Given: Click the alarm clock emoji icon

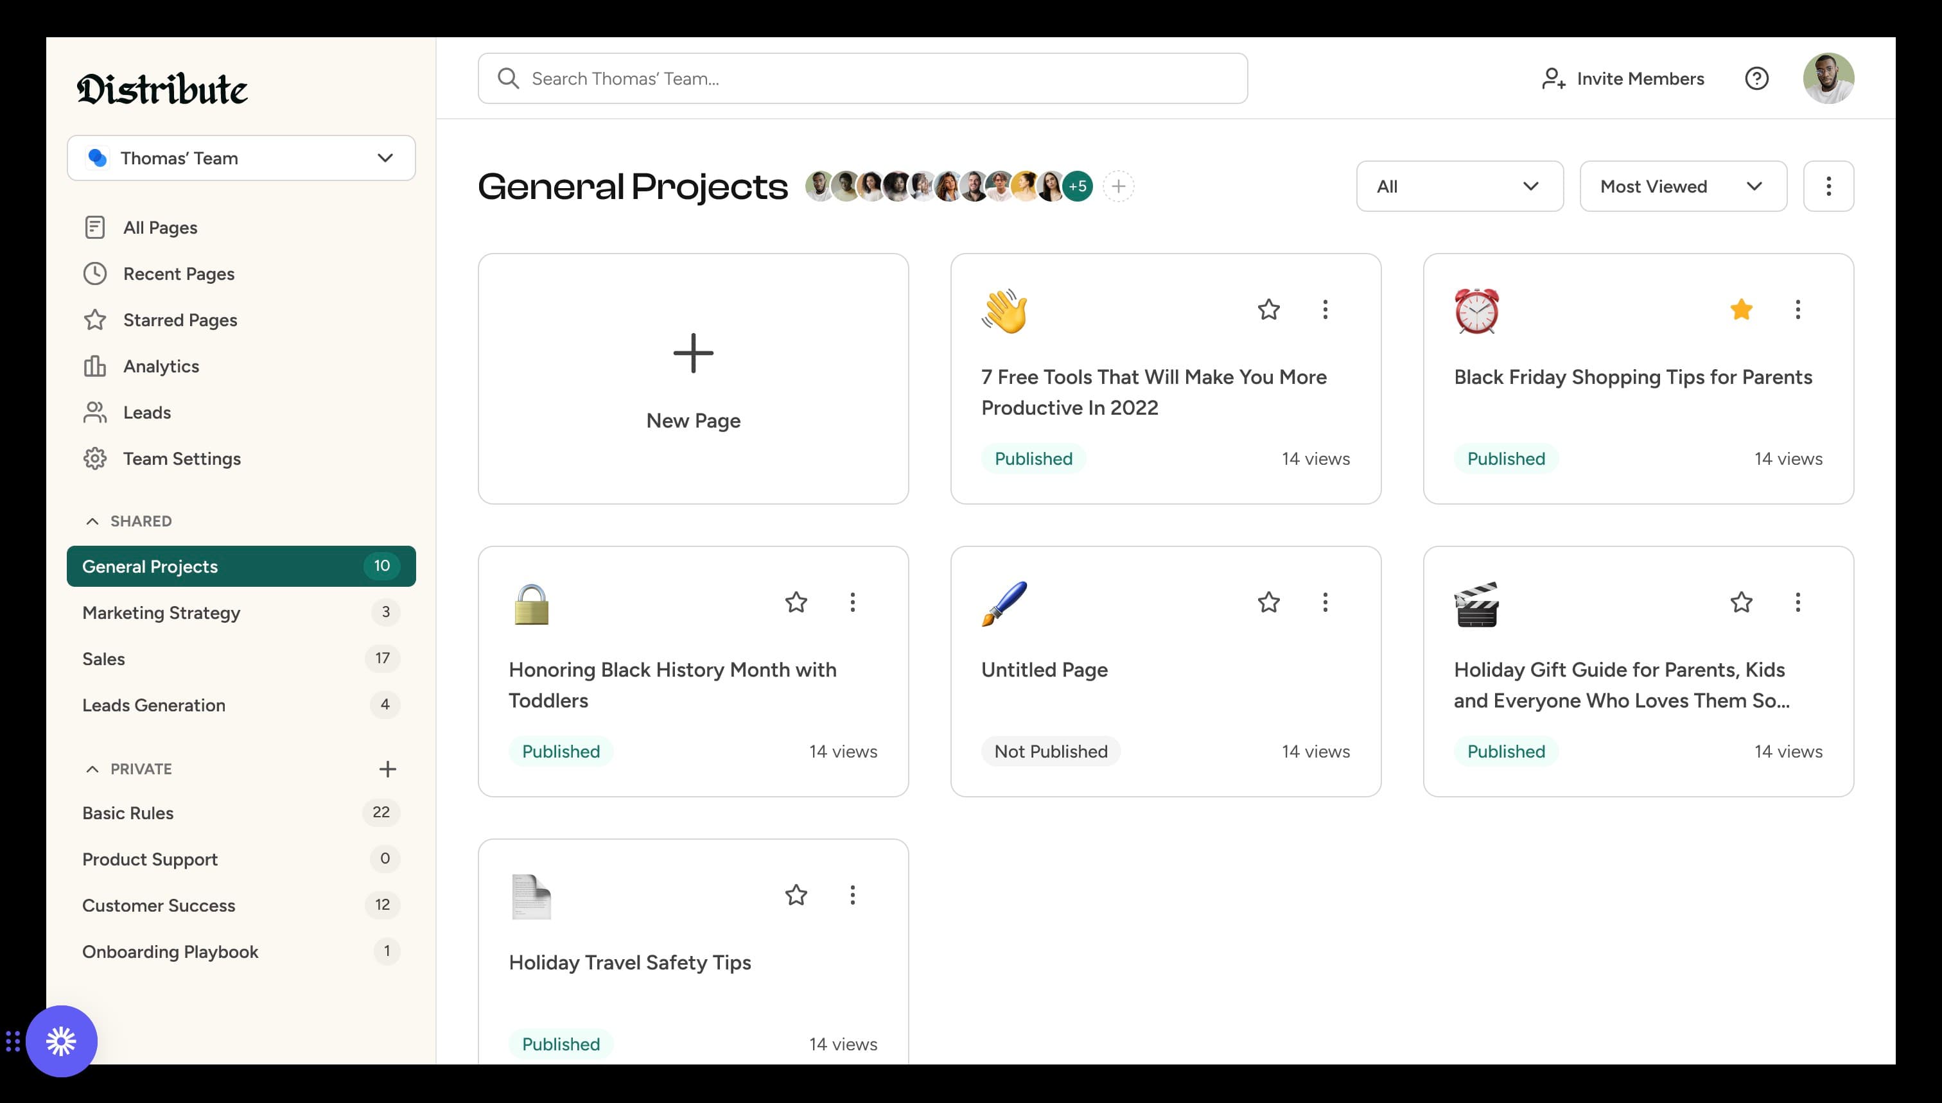Looking at the screenshot, I should 1477,311.
